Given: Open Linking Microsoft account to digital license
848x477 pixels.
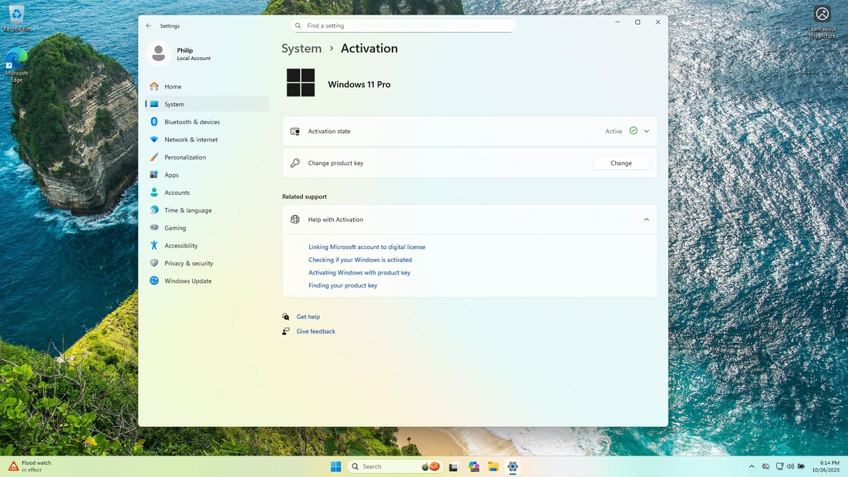Looking at the screenshot, I should tap(367, 247).
